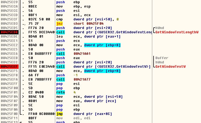Select the breakpoint address 00425EEF
The width and height of the screenshot is (201, 123).
coord(9,67)
